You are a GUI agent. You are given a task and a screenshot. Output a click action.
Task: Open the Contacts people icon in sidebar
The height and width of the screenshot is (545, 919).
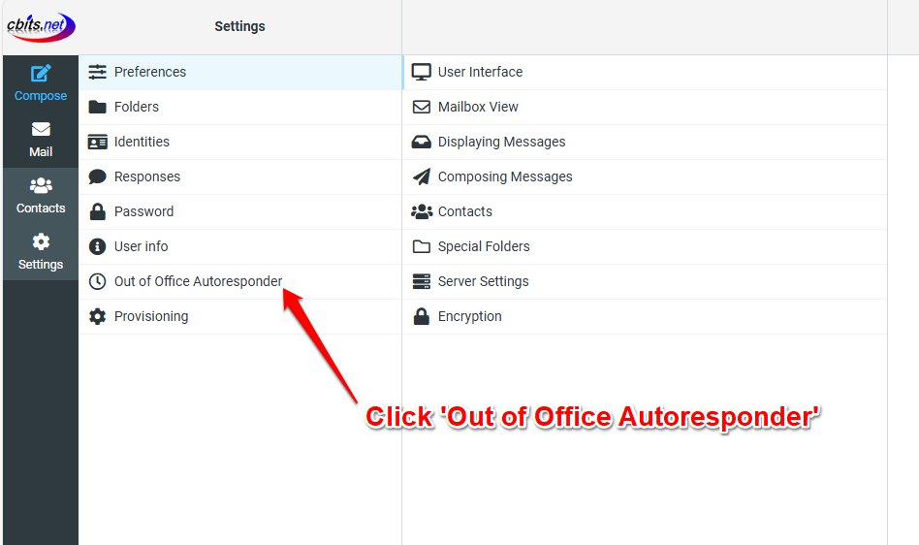41,186
